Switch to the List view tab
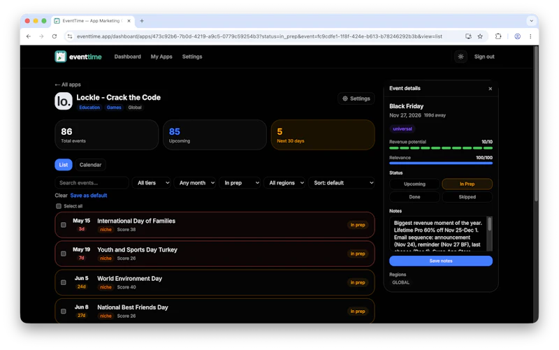The width and height of the screenshot is (559, 350). (64, 165)
